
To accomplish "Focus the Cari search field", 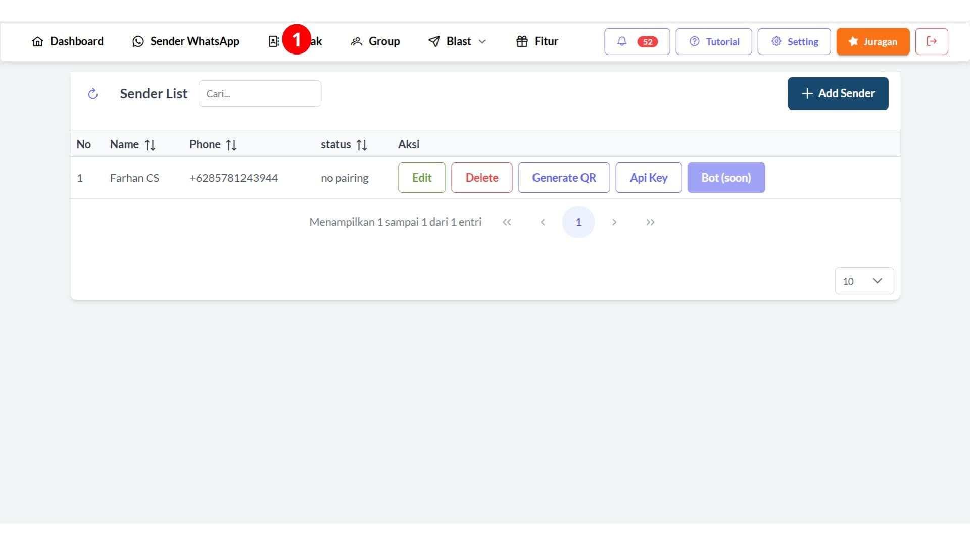I will pos(260,94).
